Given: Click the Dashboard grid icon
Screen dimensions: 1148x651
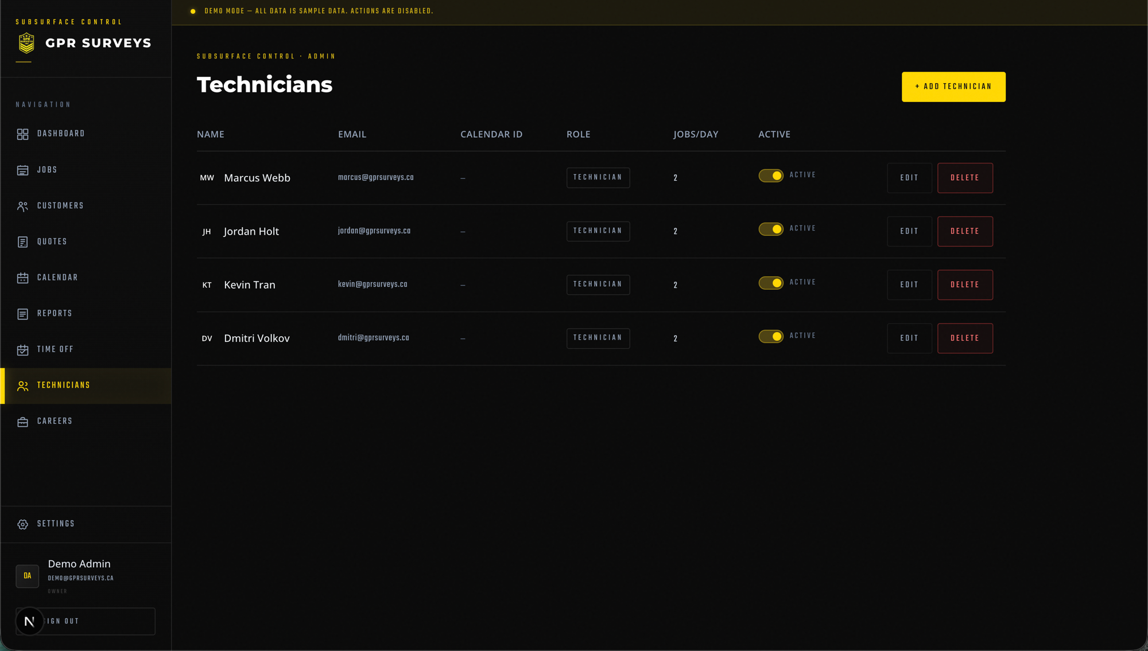Looking at the screenshot, I should (22, 134).
